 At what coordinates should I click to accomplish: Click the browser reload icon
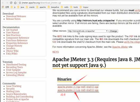tap(11, 3)
